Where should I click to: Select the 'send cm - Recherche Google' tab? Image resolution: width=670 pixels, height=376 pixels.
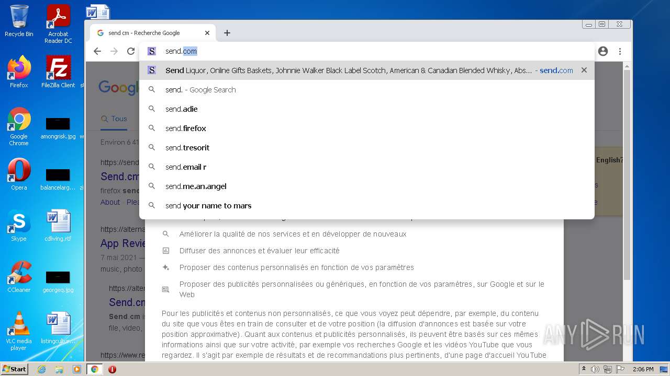point(153,33)
